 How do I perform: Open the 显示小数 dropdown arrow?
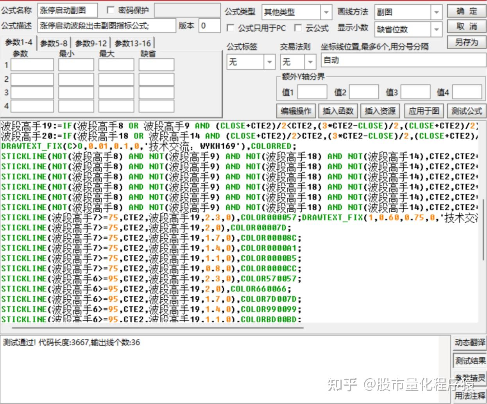(x=437, y=29)
